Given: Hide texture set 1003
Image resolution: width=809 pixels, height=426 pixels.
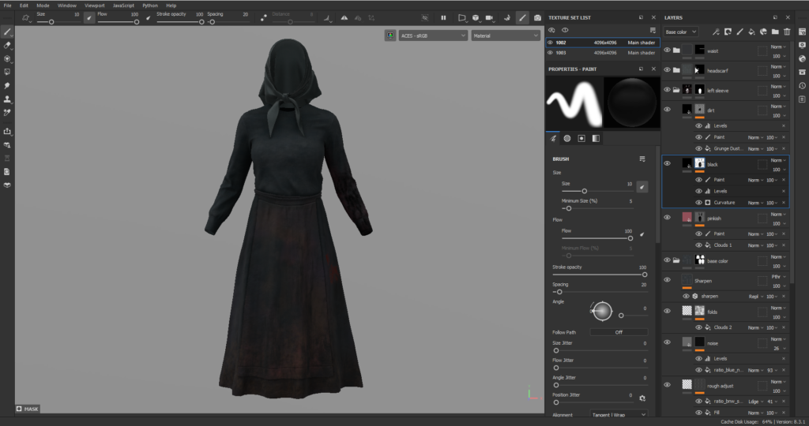Looking at the screenshot, I should click(x=551, y=53).
